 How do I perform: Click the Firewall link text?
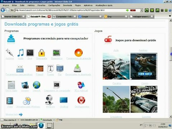click(x=39, y=75)
